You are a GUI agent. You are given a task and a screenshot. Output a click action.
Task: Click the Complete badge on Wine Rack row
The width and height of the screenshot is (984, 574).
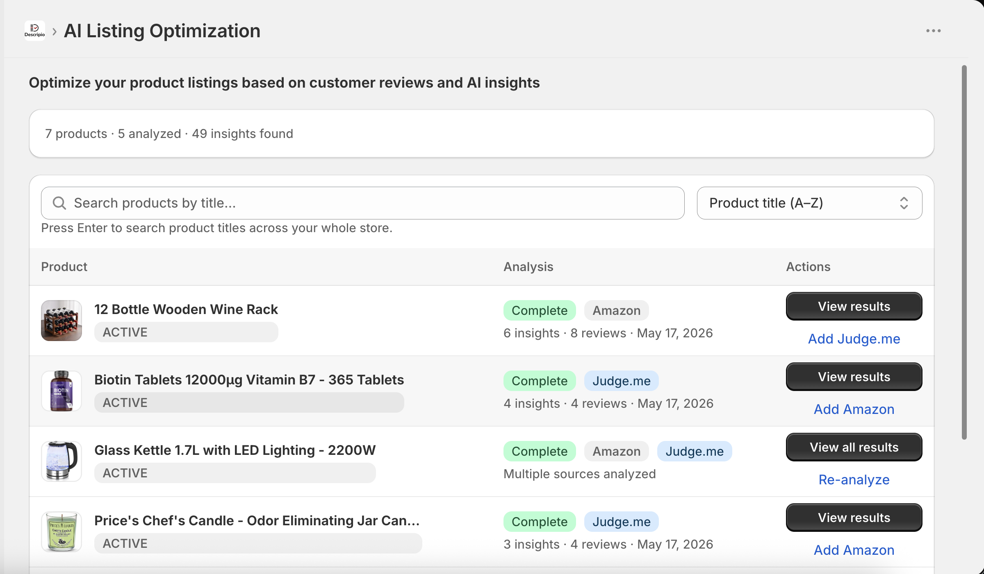(x=540, y=310)
